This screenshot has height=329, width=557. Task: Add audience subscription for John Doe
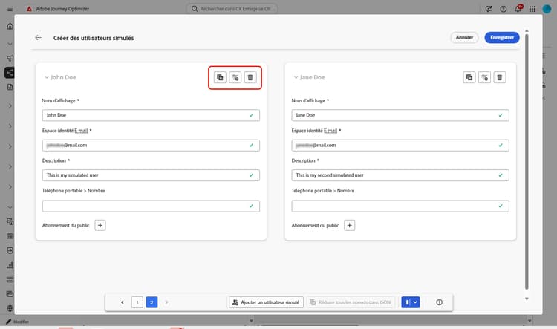click(x=100, y=225)
